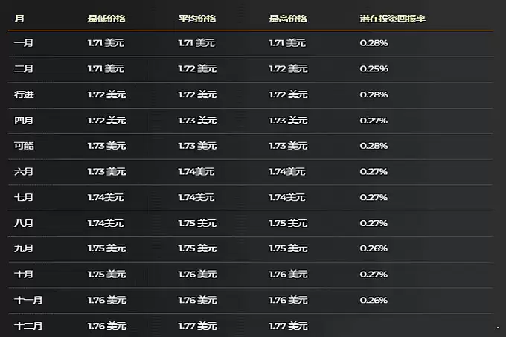The image size is (506, 337).
Task: Select the 二月 row label
Action: coord(23,69)
